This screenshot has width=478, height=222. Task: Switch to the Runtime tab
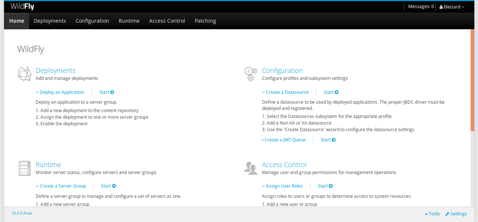[x=129, y=21]
